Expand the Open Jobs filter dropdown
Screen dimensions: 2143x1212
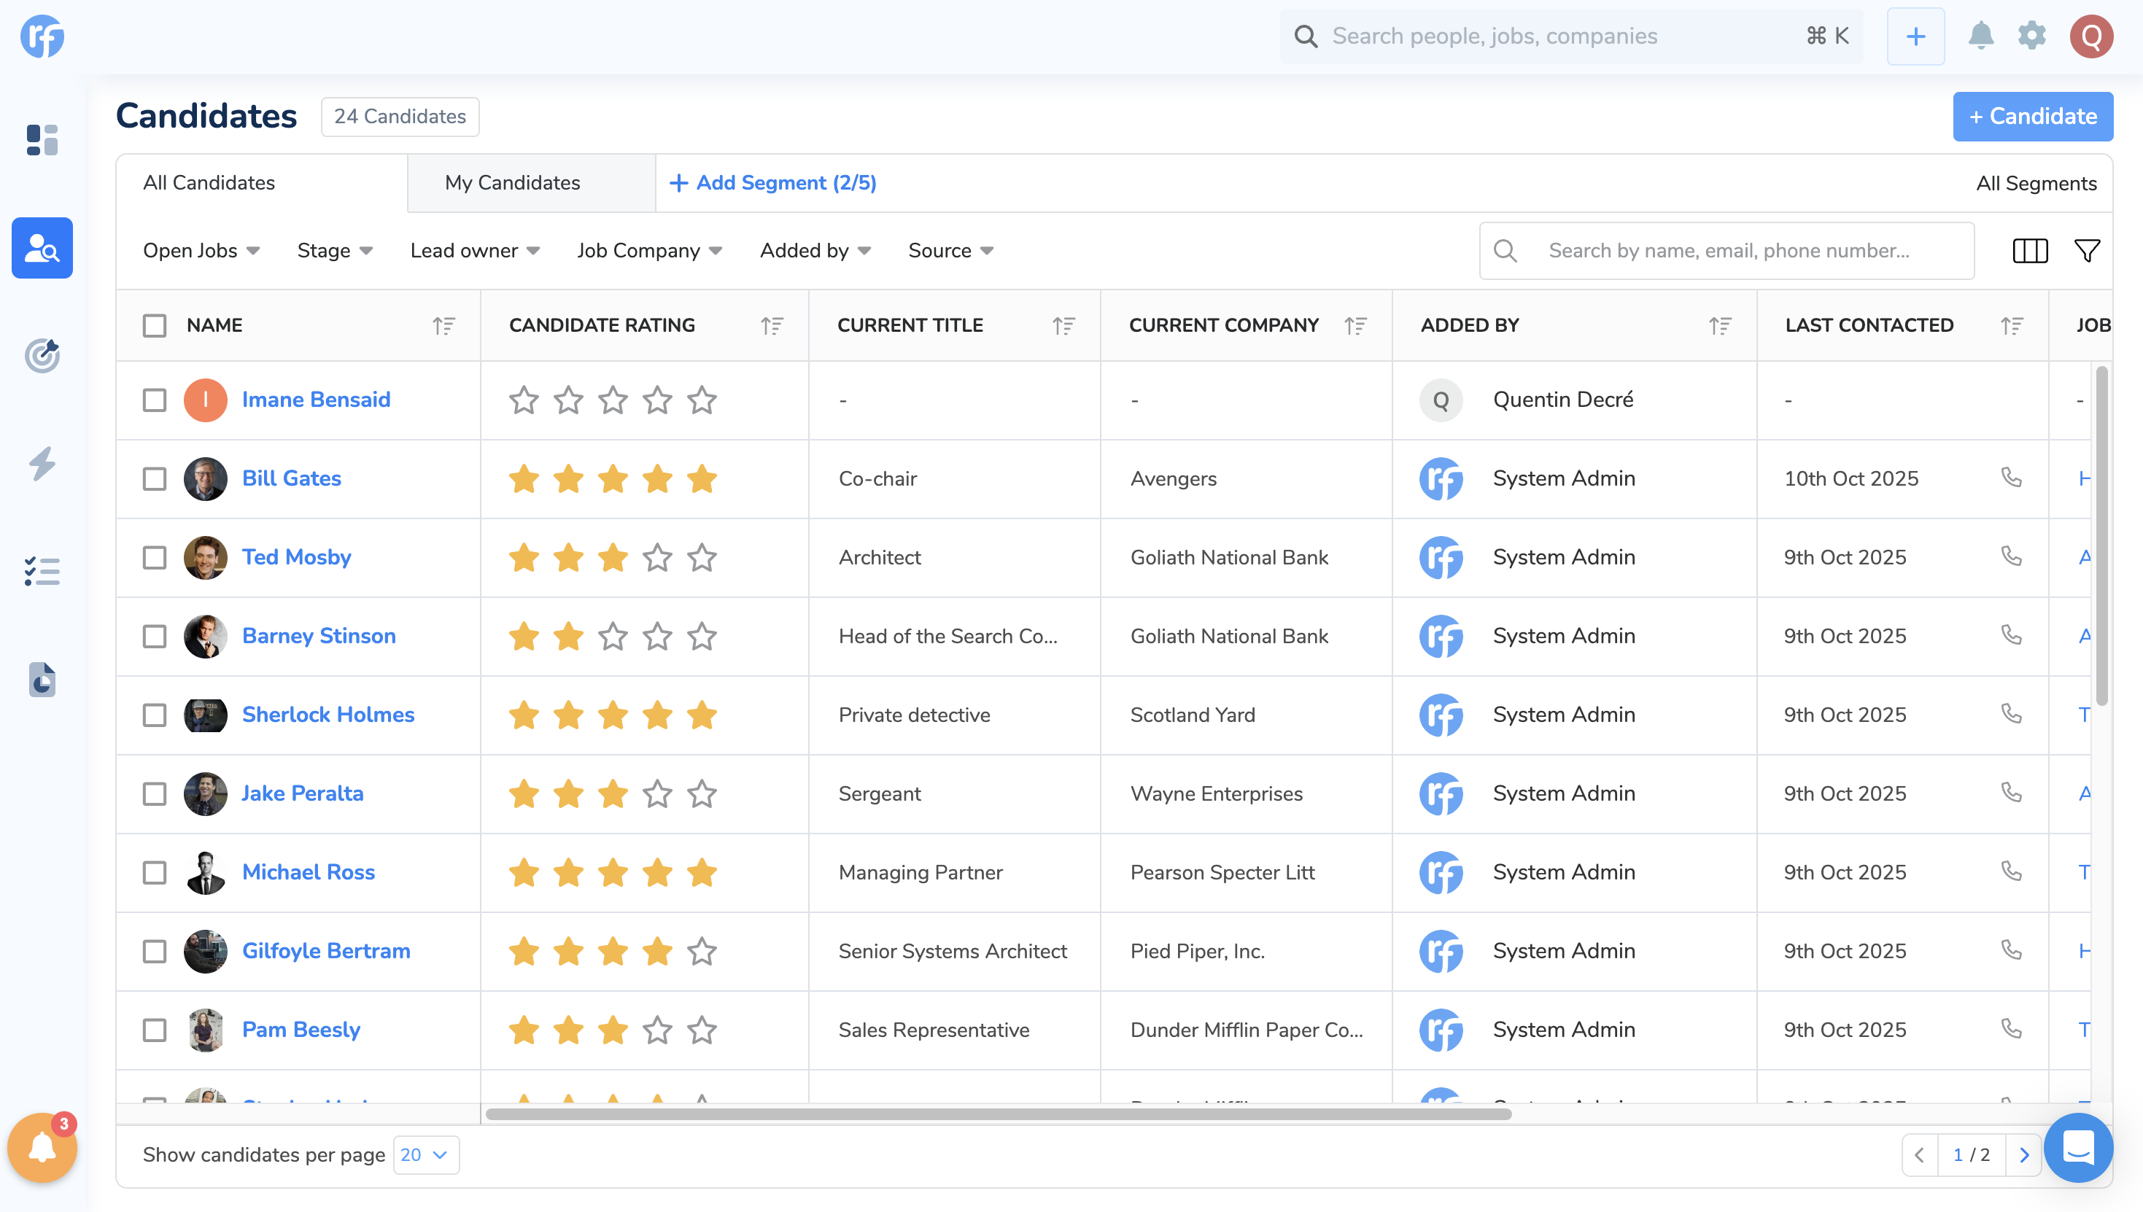(x=201, y=249)
